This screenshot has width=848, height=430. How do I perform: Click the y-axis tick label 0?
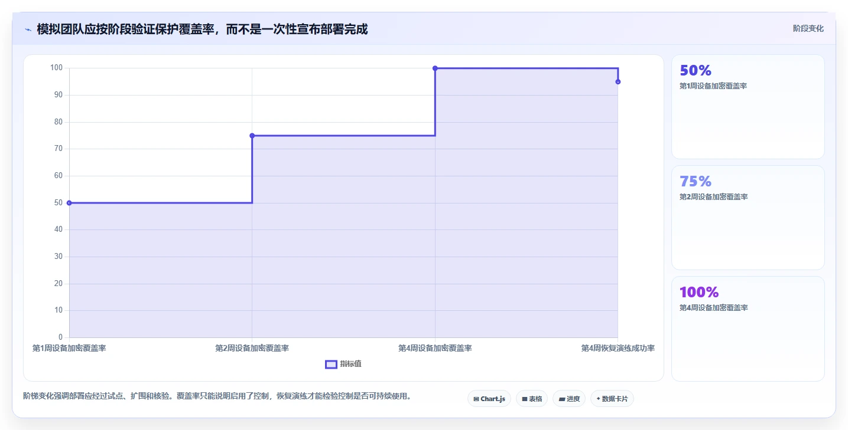60,337
